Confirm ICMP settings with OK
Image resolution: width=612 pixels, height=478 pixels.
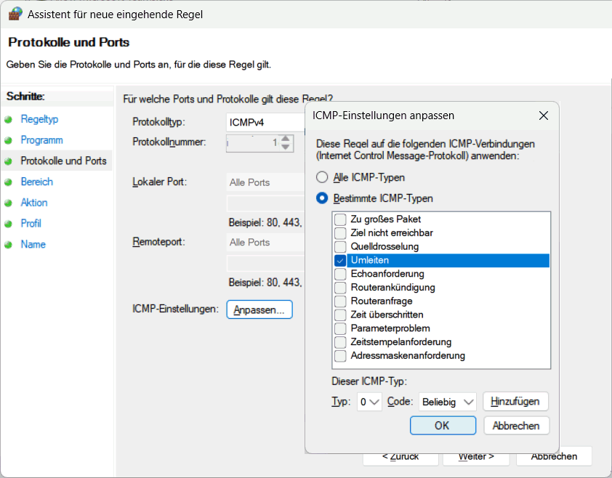(x=443, y=425)
